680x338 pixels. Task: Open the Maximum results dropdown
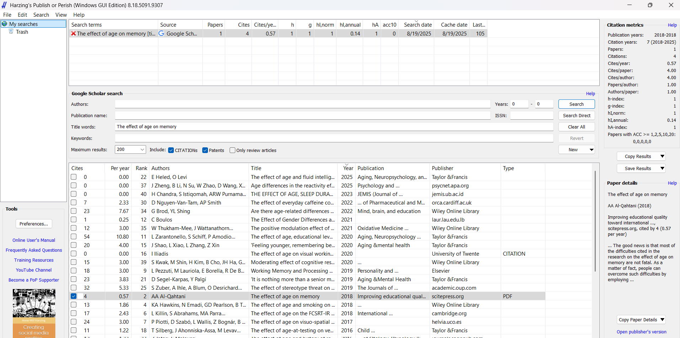coord(142,149)
